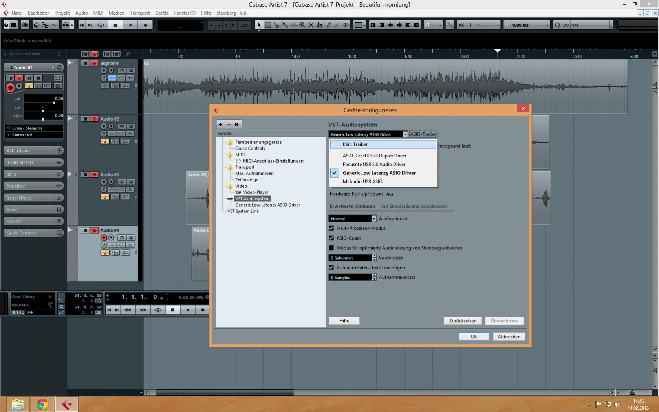Expand the Insert-Effekte inspector section
The image size is (659, 412).
pos(33,162)
